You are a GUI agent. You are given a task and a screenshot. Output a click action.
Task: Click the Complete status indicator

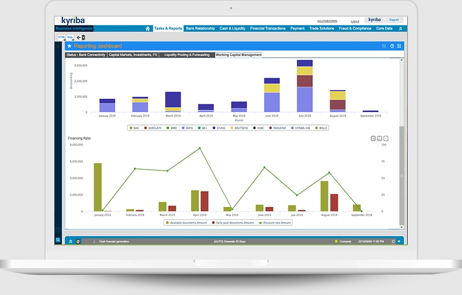[x=343, y=241]
